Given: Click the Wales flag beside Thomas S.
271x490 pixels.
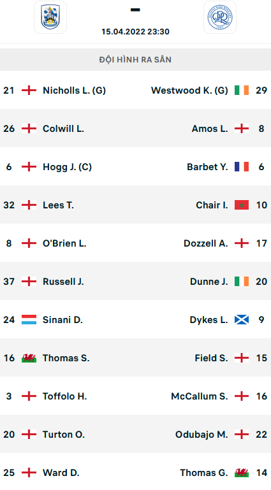Looking at the screenshot, I should click(x=29, y=358).
